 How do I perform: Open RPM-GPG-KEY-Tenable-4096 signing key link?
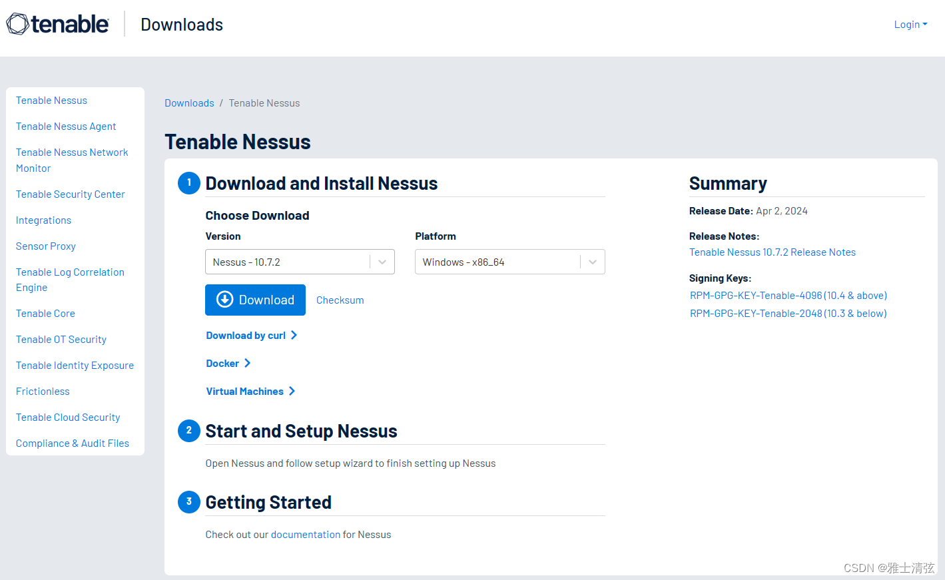pyautogui.click(x=788, y=296)
